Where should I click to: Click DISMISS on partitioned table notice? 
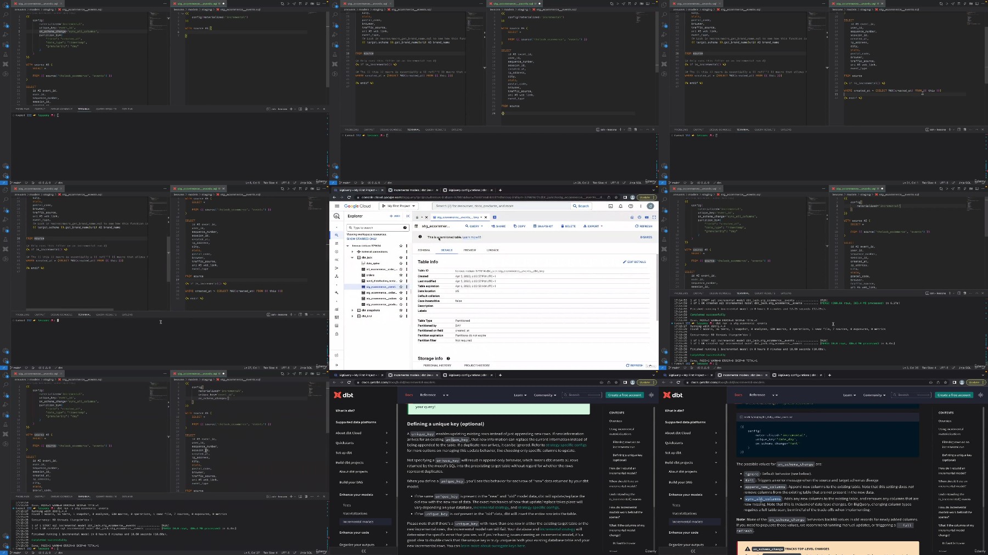646,237
